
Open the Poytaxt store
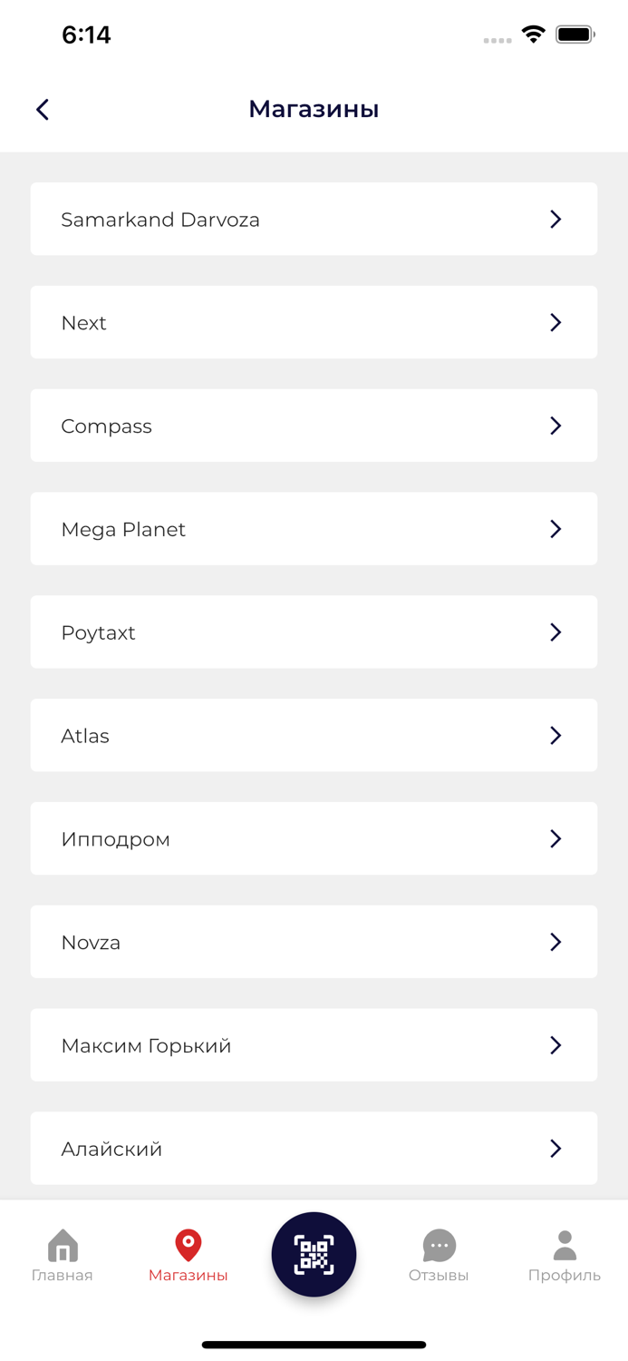(314, 632)
